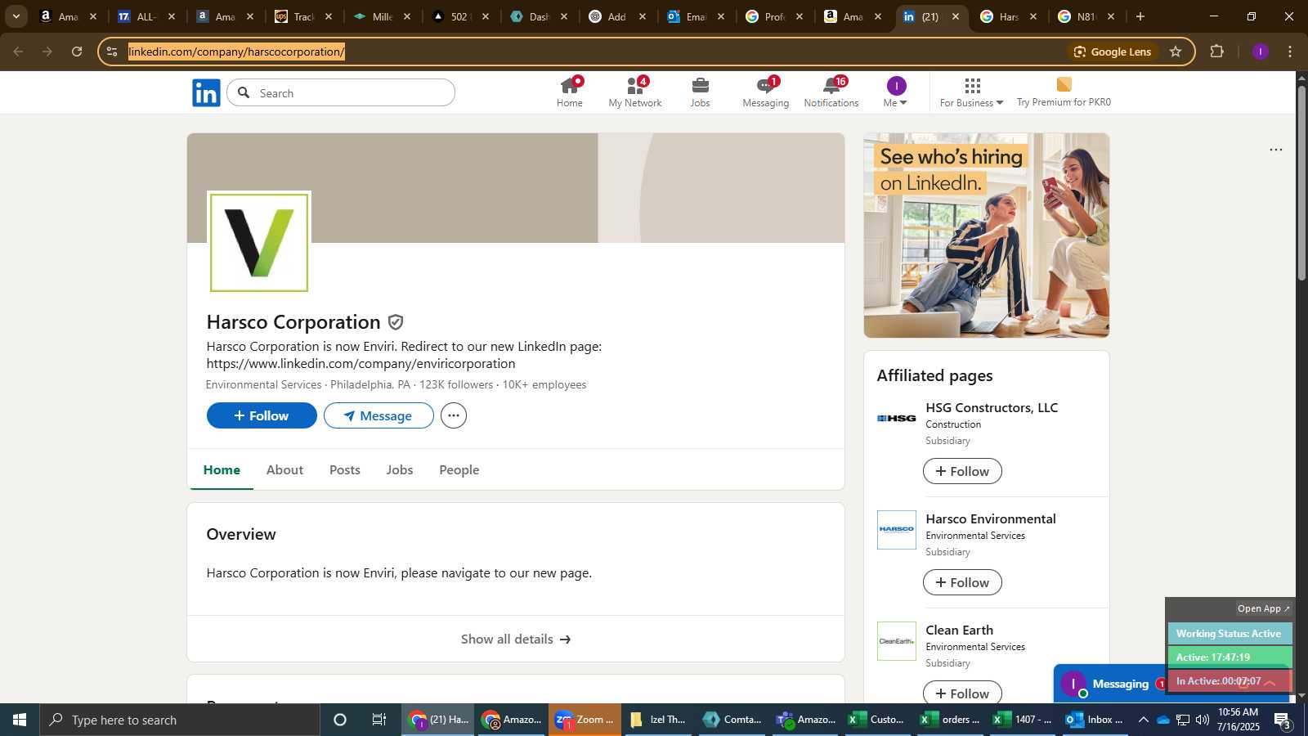
Task: Switch to the About tab
Action: 284,470
